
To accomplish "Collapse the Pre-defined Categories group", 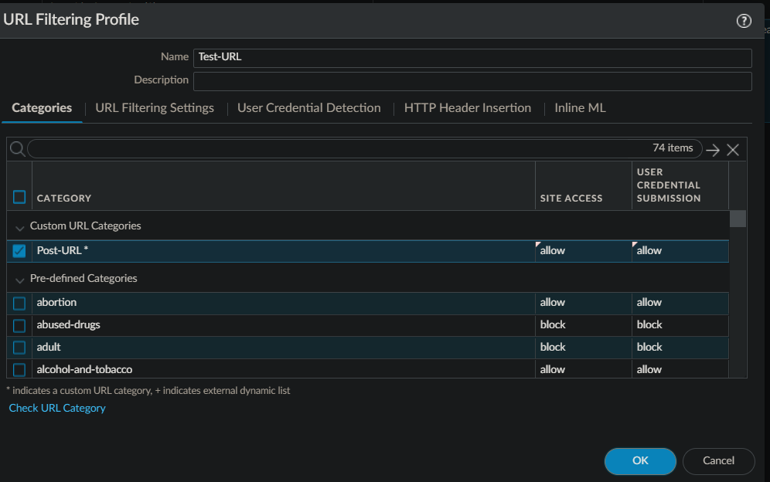I will [x=19, y=280].
